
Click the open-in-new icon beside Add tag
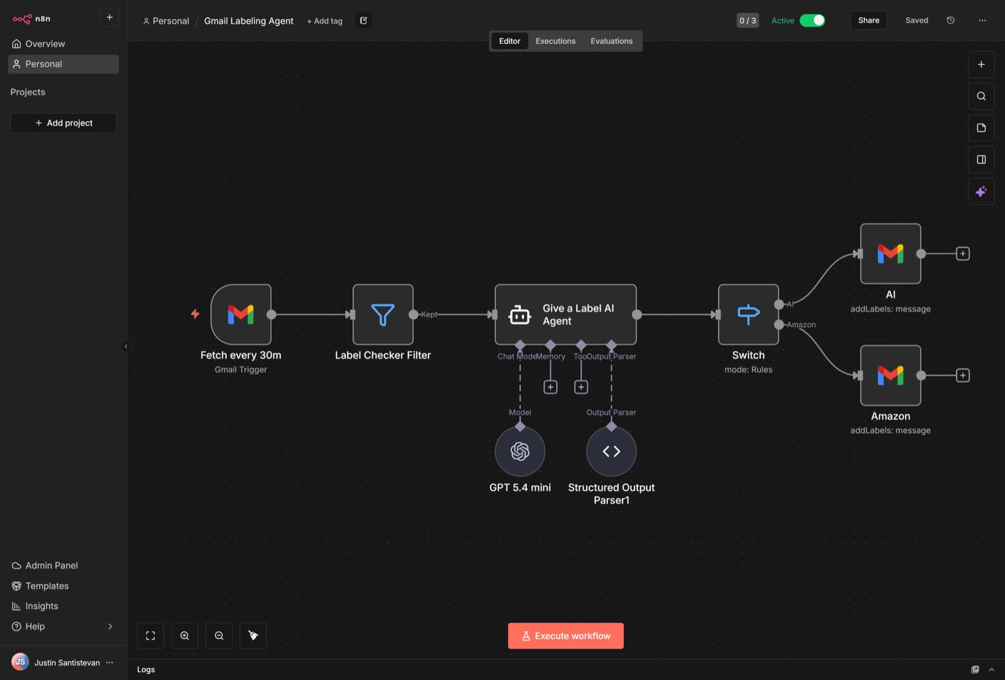tap(363, 21)
